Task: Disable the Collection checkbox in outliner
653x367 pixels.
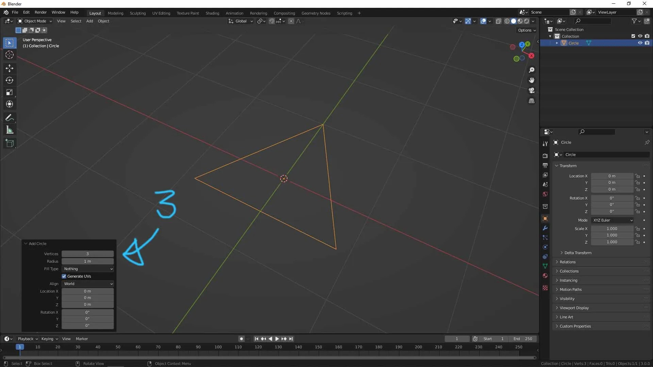Action: 633,36
